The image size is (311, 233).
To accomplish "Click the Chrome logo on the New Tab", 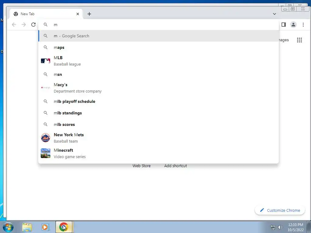I will click(x=16, y=14).
